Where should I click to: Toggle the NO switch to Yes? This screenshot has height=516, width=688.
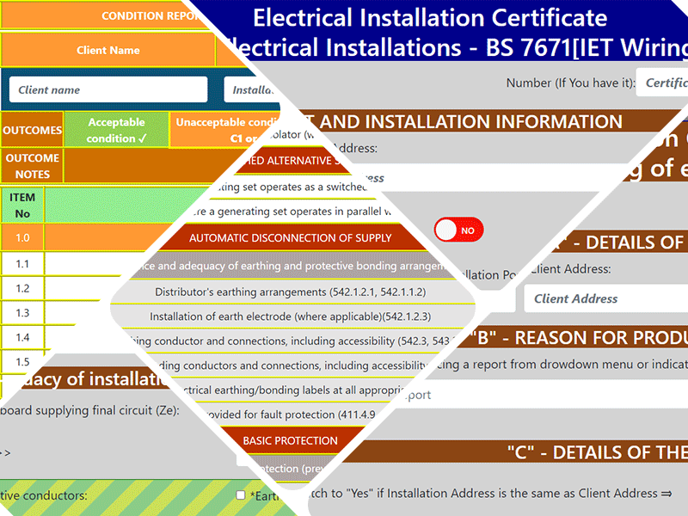coord(458,230)
